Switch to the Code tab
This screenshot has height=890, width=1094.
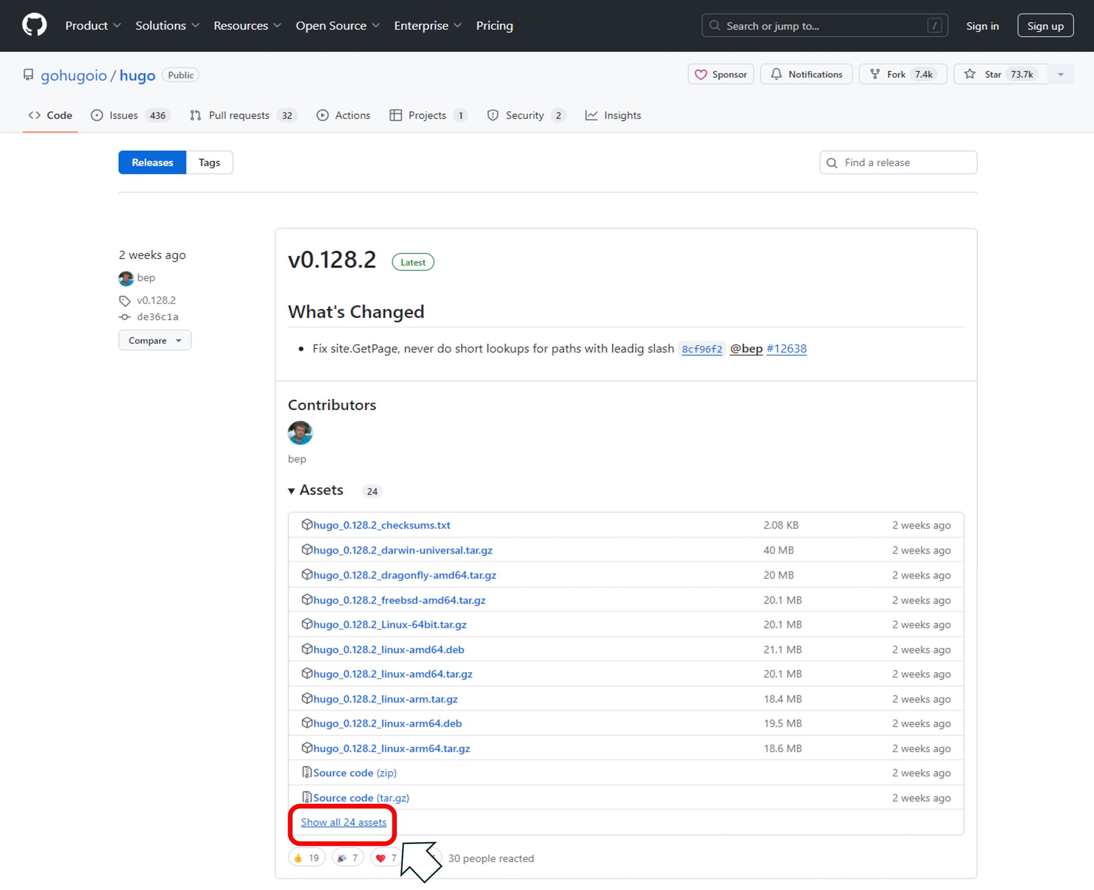[50, 115]
